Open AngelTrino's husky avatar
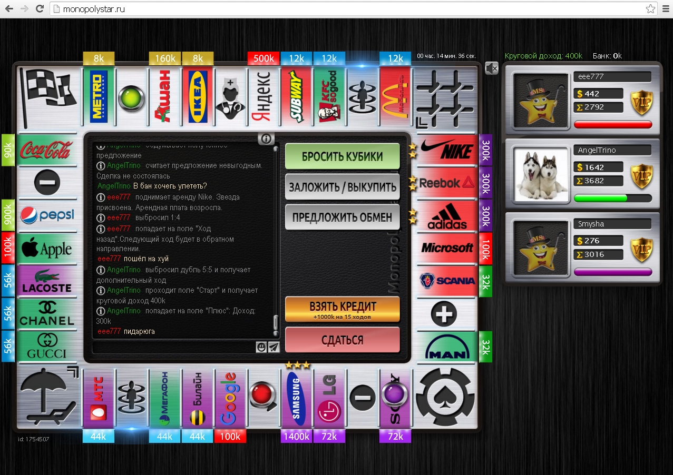This screenshot has width=673, height=475. tap(541, 174)
